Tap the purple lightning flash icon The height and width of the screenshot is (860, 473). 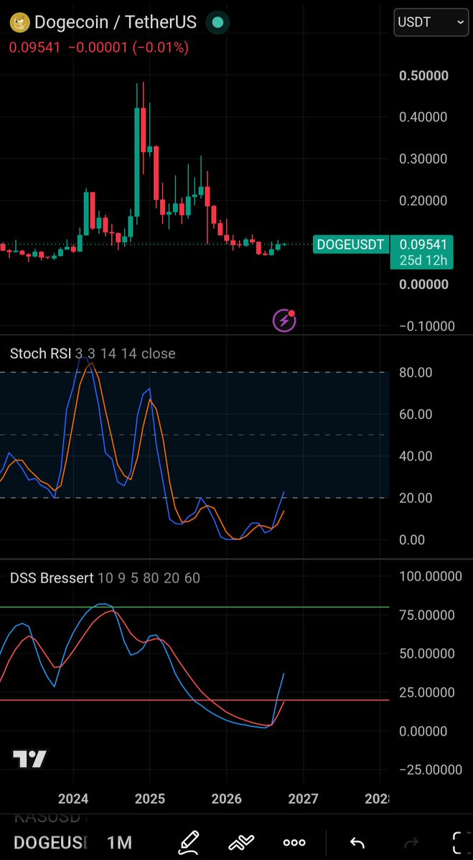[x=285, y=321]
